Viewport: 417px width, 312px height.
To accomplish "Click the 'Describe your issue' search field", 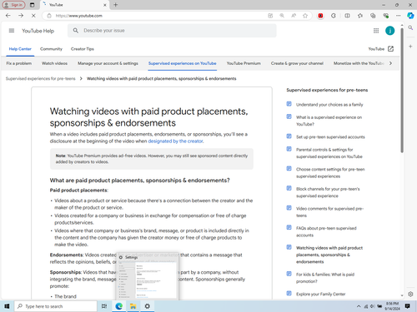I will tap(172, 31).
